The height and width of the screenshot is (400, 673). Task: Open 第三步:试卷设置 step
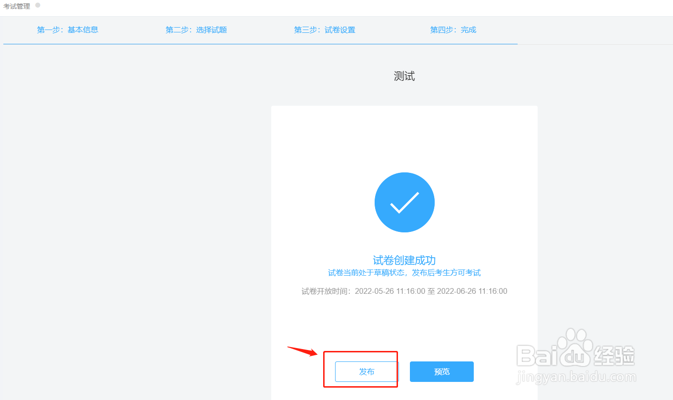325,30
